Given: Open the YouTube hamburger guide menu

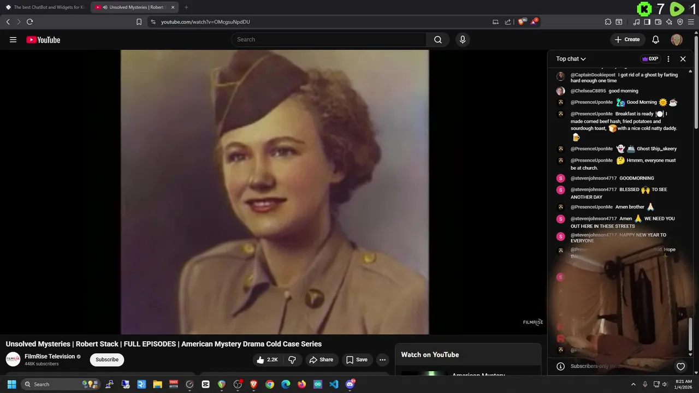Looking at the screenshot, I should [x=13, y=39].
